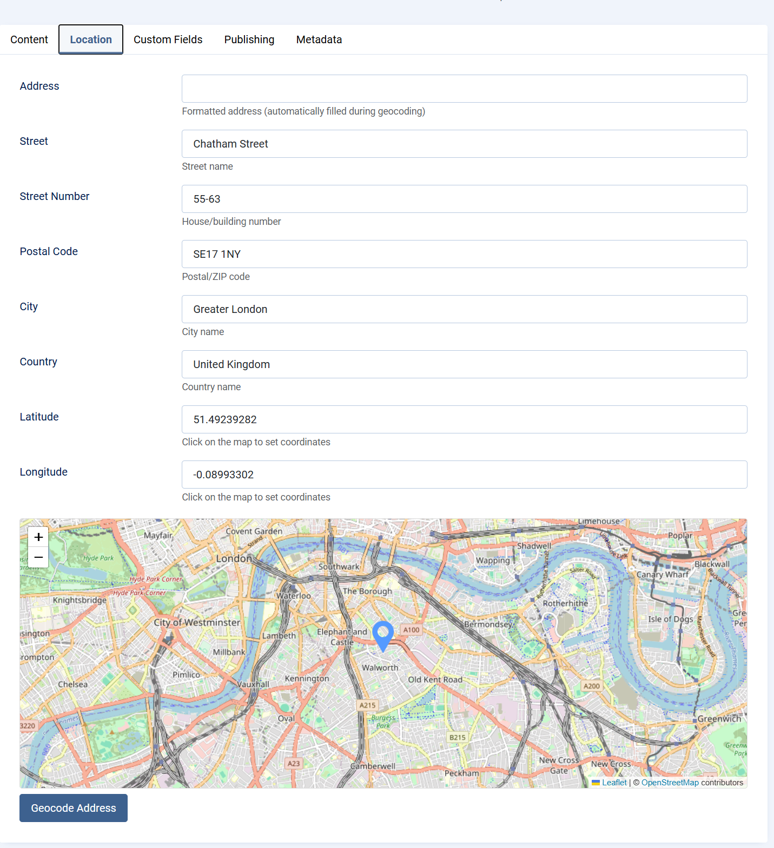Focus the Longitude coordinate field
Screen dimensions: 774x848
coord(464,475)
